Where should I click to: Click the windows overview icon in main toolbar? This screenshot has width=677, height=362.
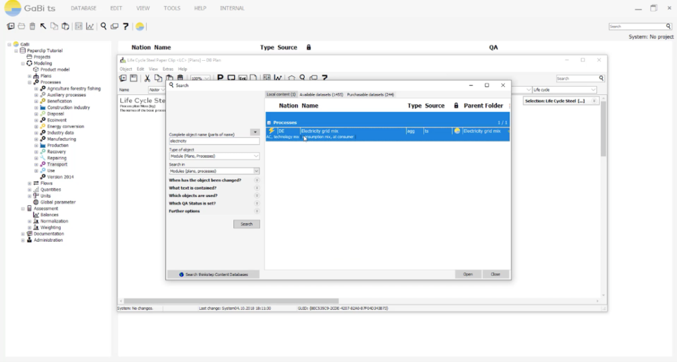[114, 26]
